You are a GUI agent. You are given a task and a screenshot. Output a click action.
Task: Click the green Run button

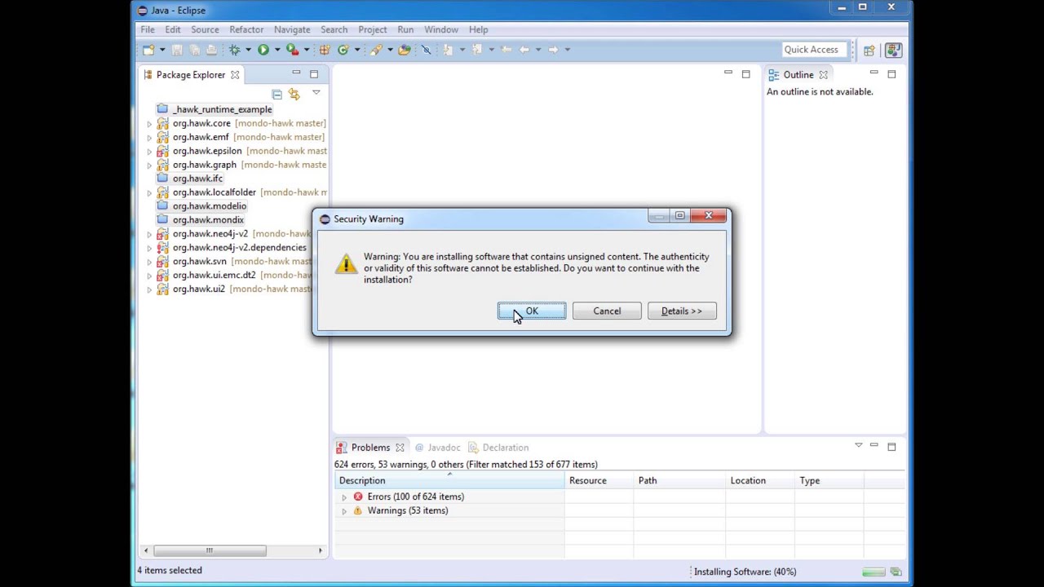point(263,50)
